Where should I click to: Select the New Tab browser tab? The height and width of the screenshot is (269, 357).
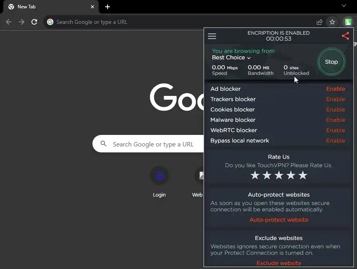(x=51, y=7)
